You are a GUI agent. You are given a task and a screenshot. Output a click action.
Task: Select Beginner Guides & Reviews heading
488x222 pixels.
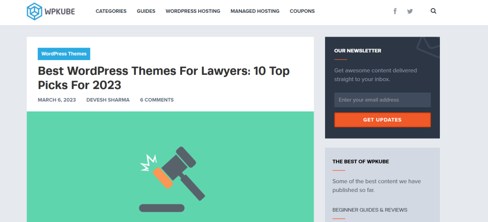(370, 210)
